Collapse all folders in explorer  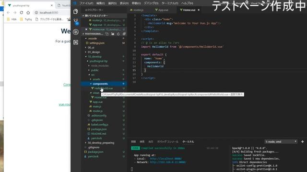pos(124,34)
